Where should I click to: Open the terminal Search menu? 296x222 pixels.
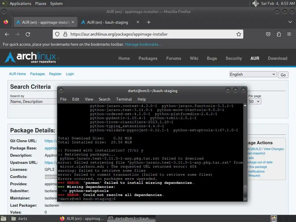[x=104, y=99]
